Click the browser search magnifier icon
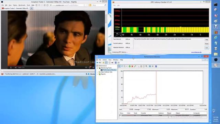Screen dimensions: 220x124 105,5
